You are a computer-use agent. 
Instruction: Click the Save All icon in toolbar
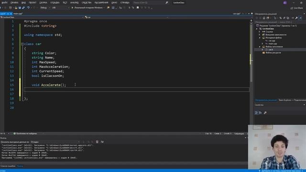(x=23, y=8)
